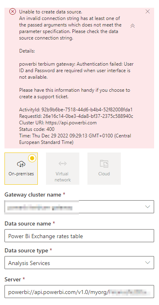
Task: Click the 'Status code: 400' text
Action: pos(37,129)
